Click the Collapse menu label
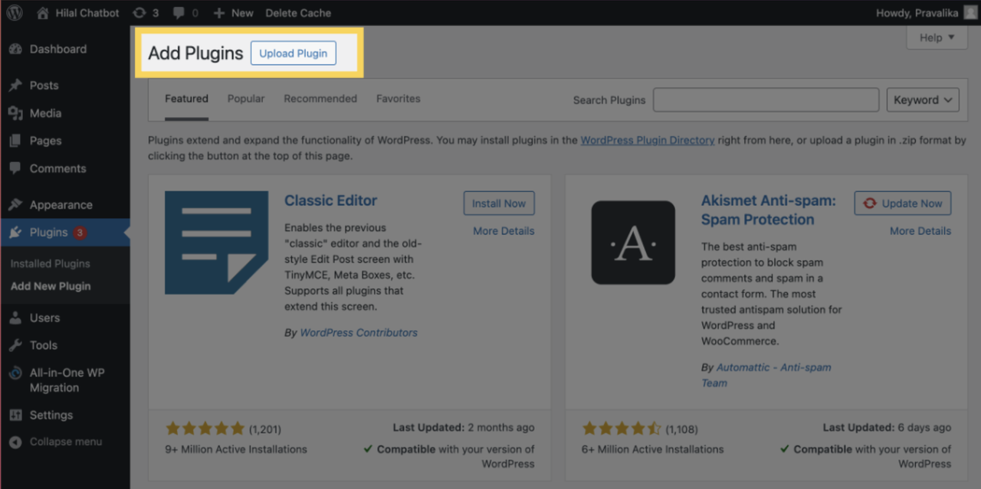The image size is (981, 489). point(66,442)
